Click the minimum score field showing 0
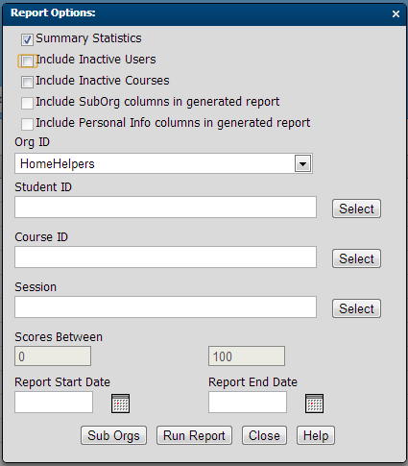Screen dimensions: 408x466 point(53,356)
